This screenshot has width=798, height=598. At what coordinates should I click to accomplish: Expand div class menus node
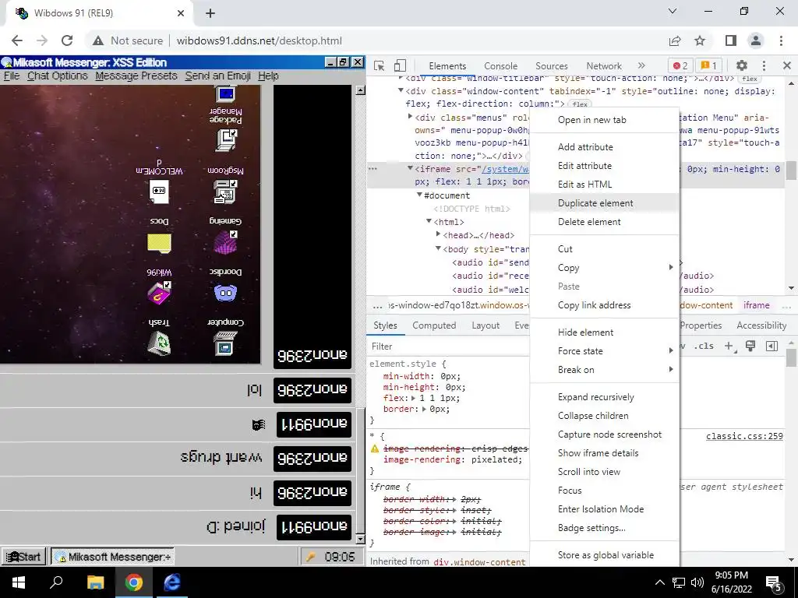tap(410, 117)
